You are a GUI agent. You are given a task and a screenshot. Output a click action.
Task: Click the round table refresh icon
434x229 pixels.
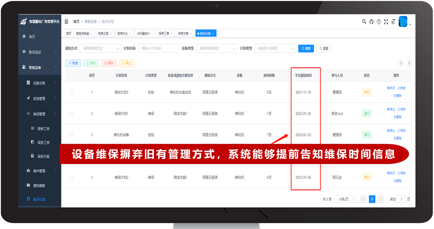pos(409,63)
